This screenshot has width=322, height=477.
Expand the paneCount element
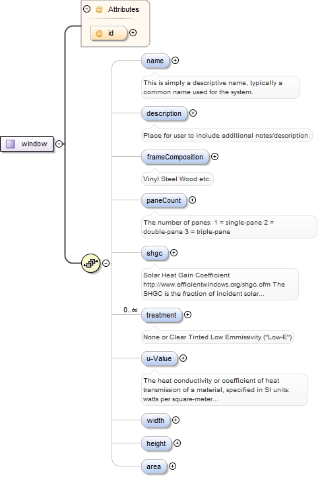pos(192,200)
